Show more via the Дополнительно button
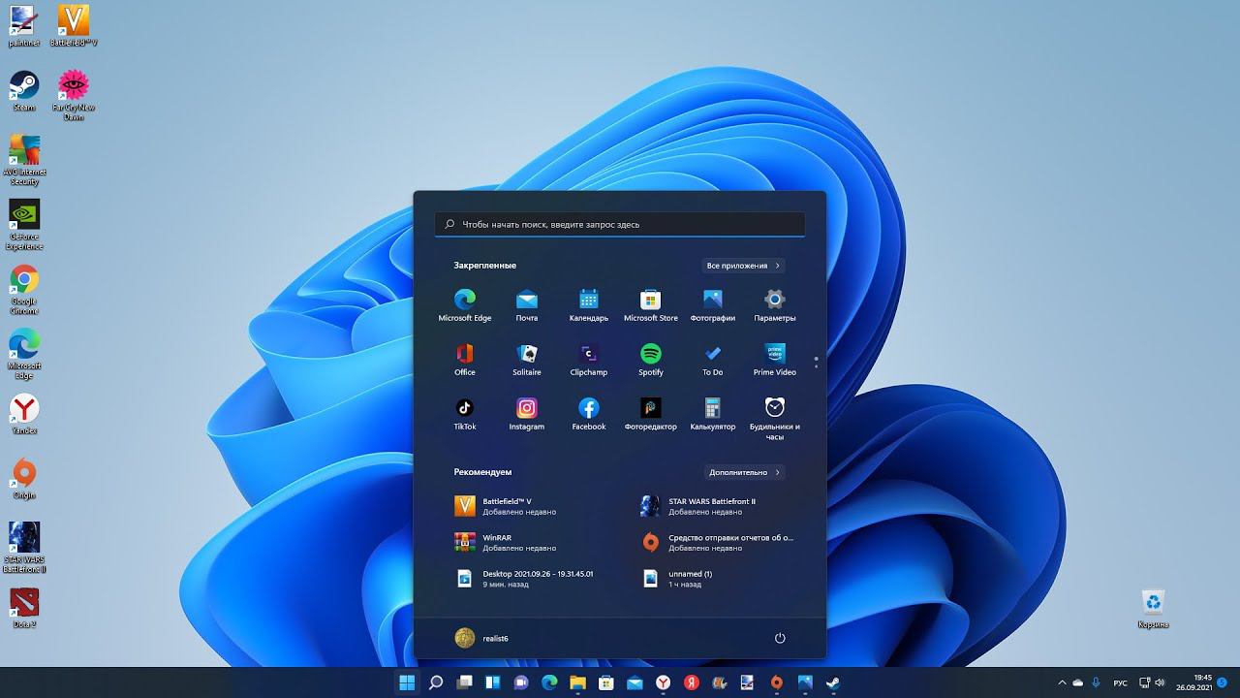 pos(744,472)
